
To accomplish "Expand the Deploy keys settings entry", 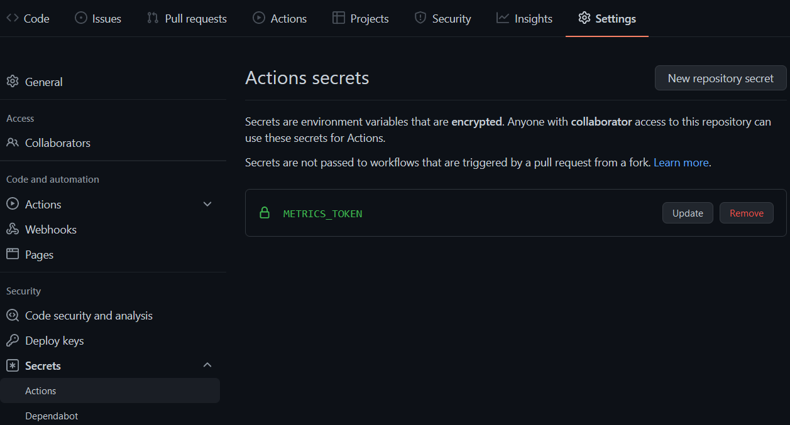I will [54, 340].
